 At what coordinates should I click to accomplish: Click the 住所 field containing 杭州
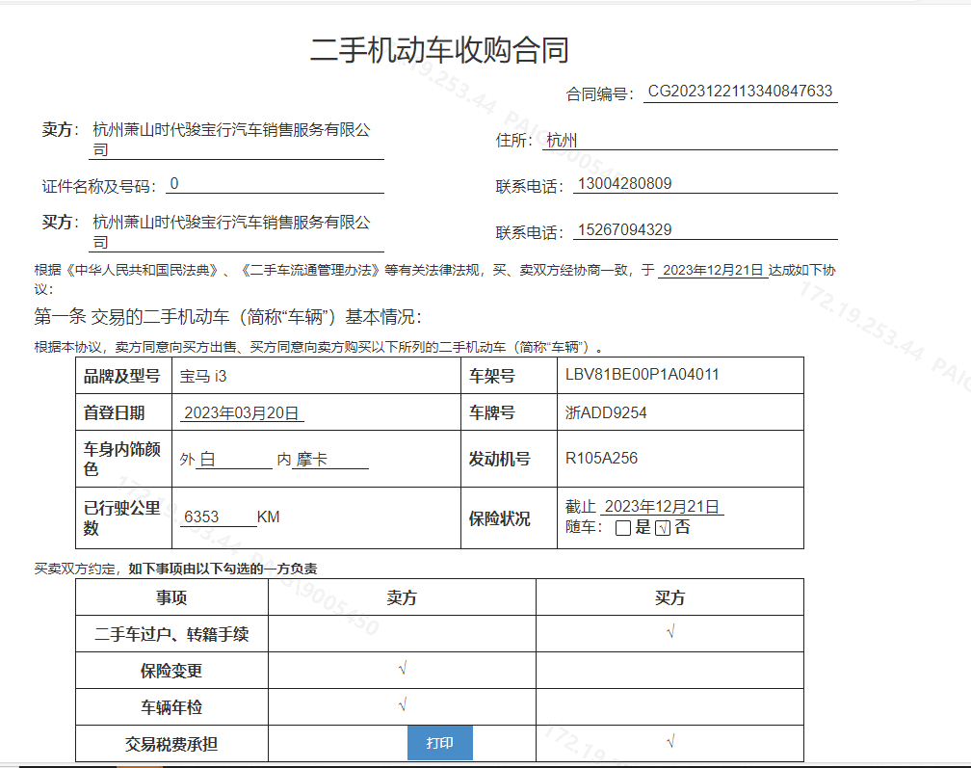pos(690,141)
